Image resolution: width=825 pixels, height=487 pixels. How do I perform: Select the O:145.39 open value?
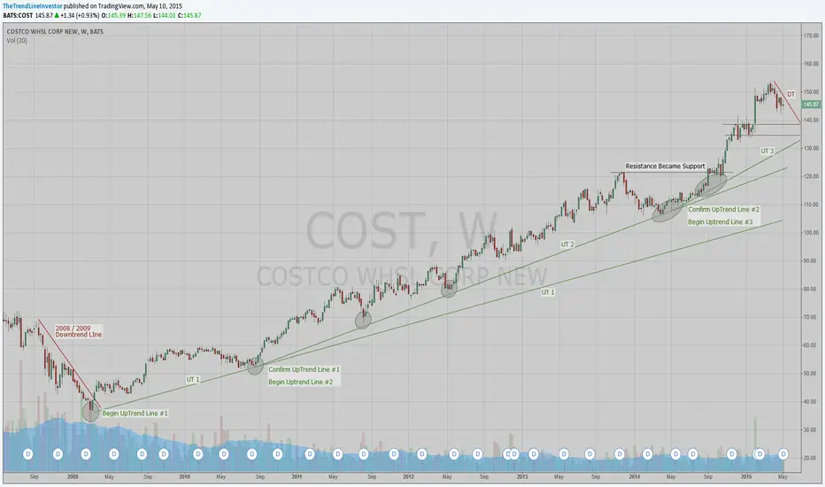(113, 16)
